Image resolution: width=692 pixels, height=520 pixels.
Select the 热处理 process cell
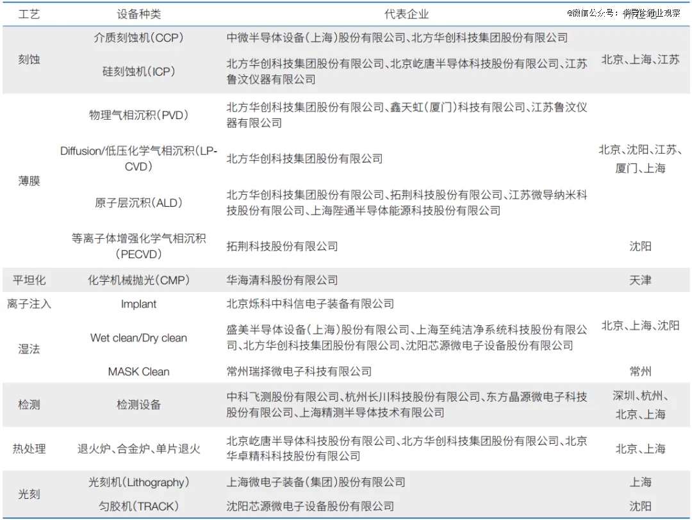point(29,448)
